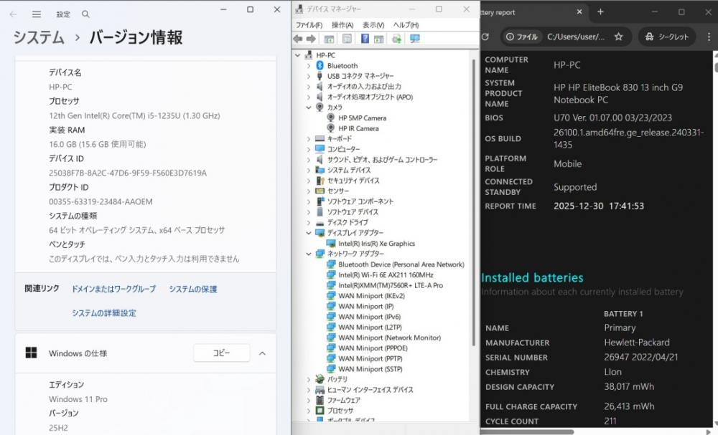
Task: Select HP 5MP Camera device
Action: [362, 118]
